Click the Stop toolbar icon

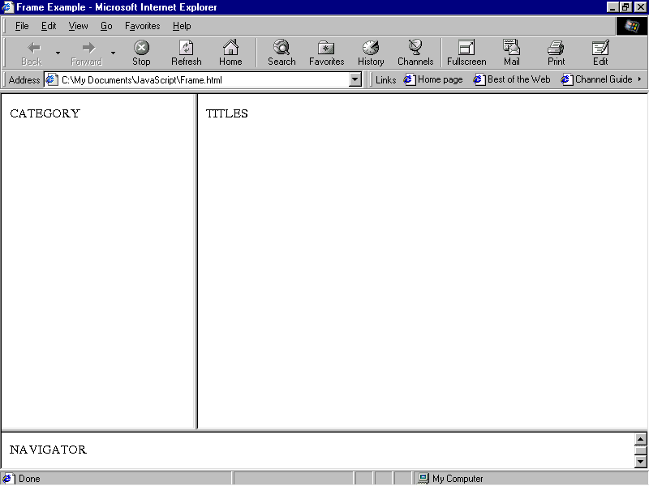pos(141,53)
